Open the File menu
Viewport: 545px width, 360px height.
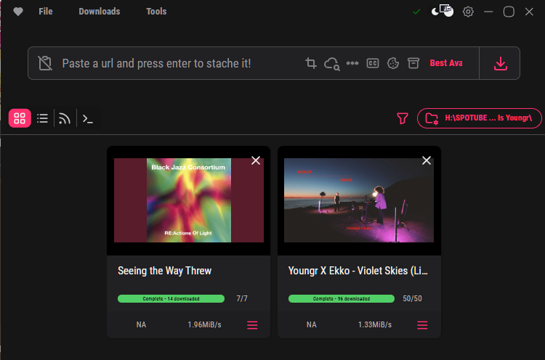(x=46, y=12)
